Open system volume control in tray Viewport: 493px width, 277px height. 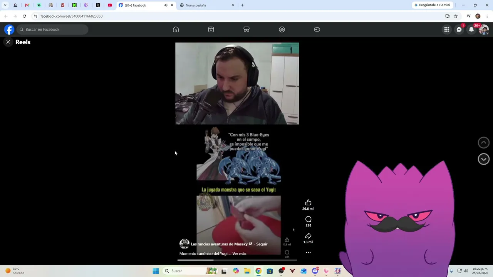[x=466, y=271]
